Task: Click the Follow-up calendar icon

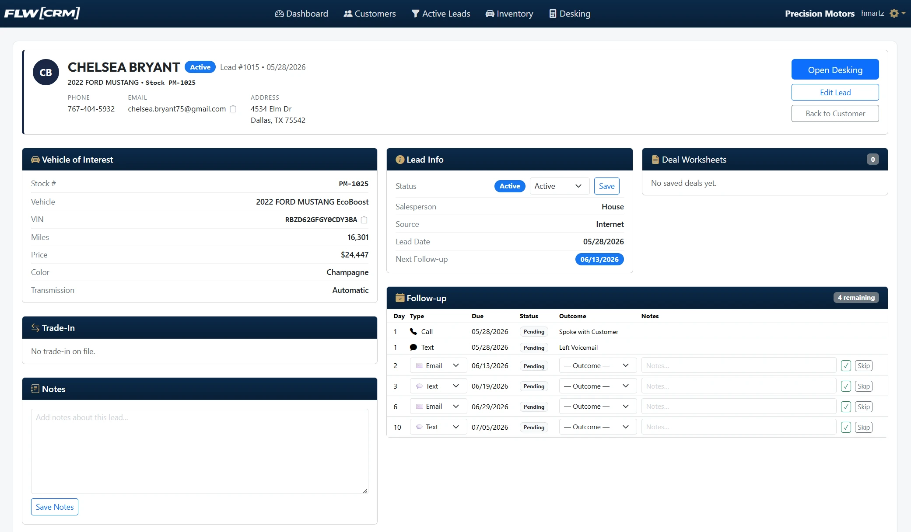Action: (400, 298)
